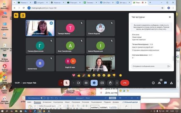Open a new browser tab
This screenshot has width=181, height=113.
tap(150, 3)
